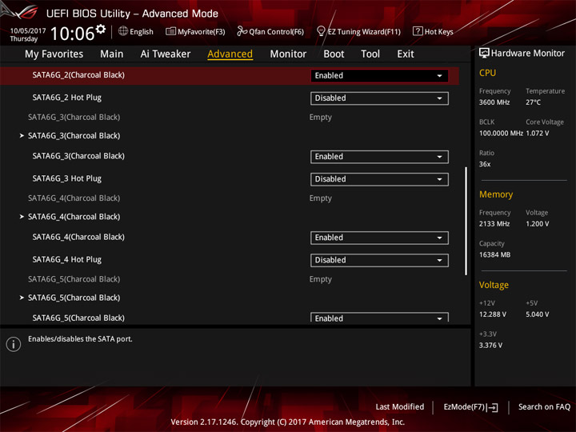This screenshot has height=432, width=576.
Task: Click the Qfan Control fan icon
Action: [x=242, y=31]
